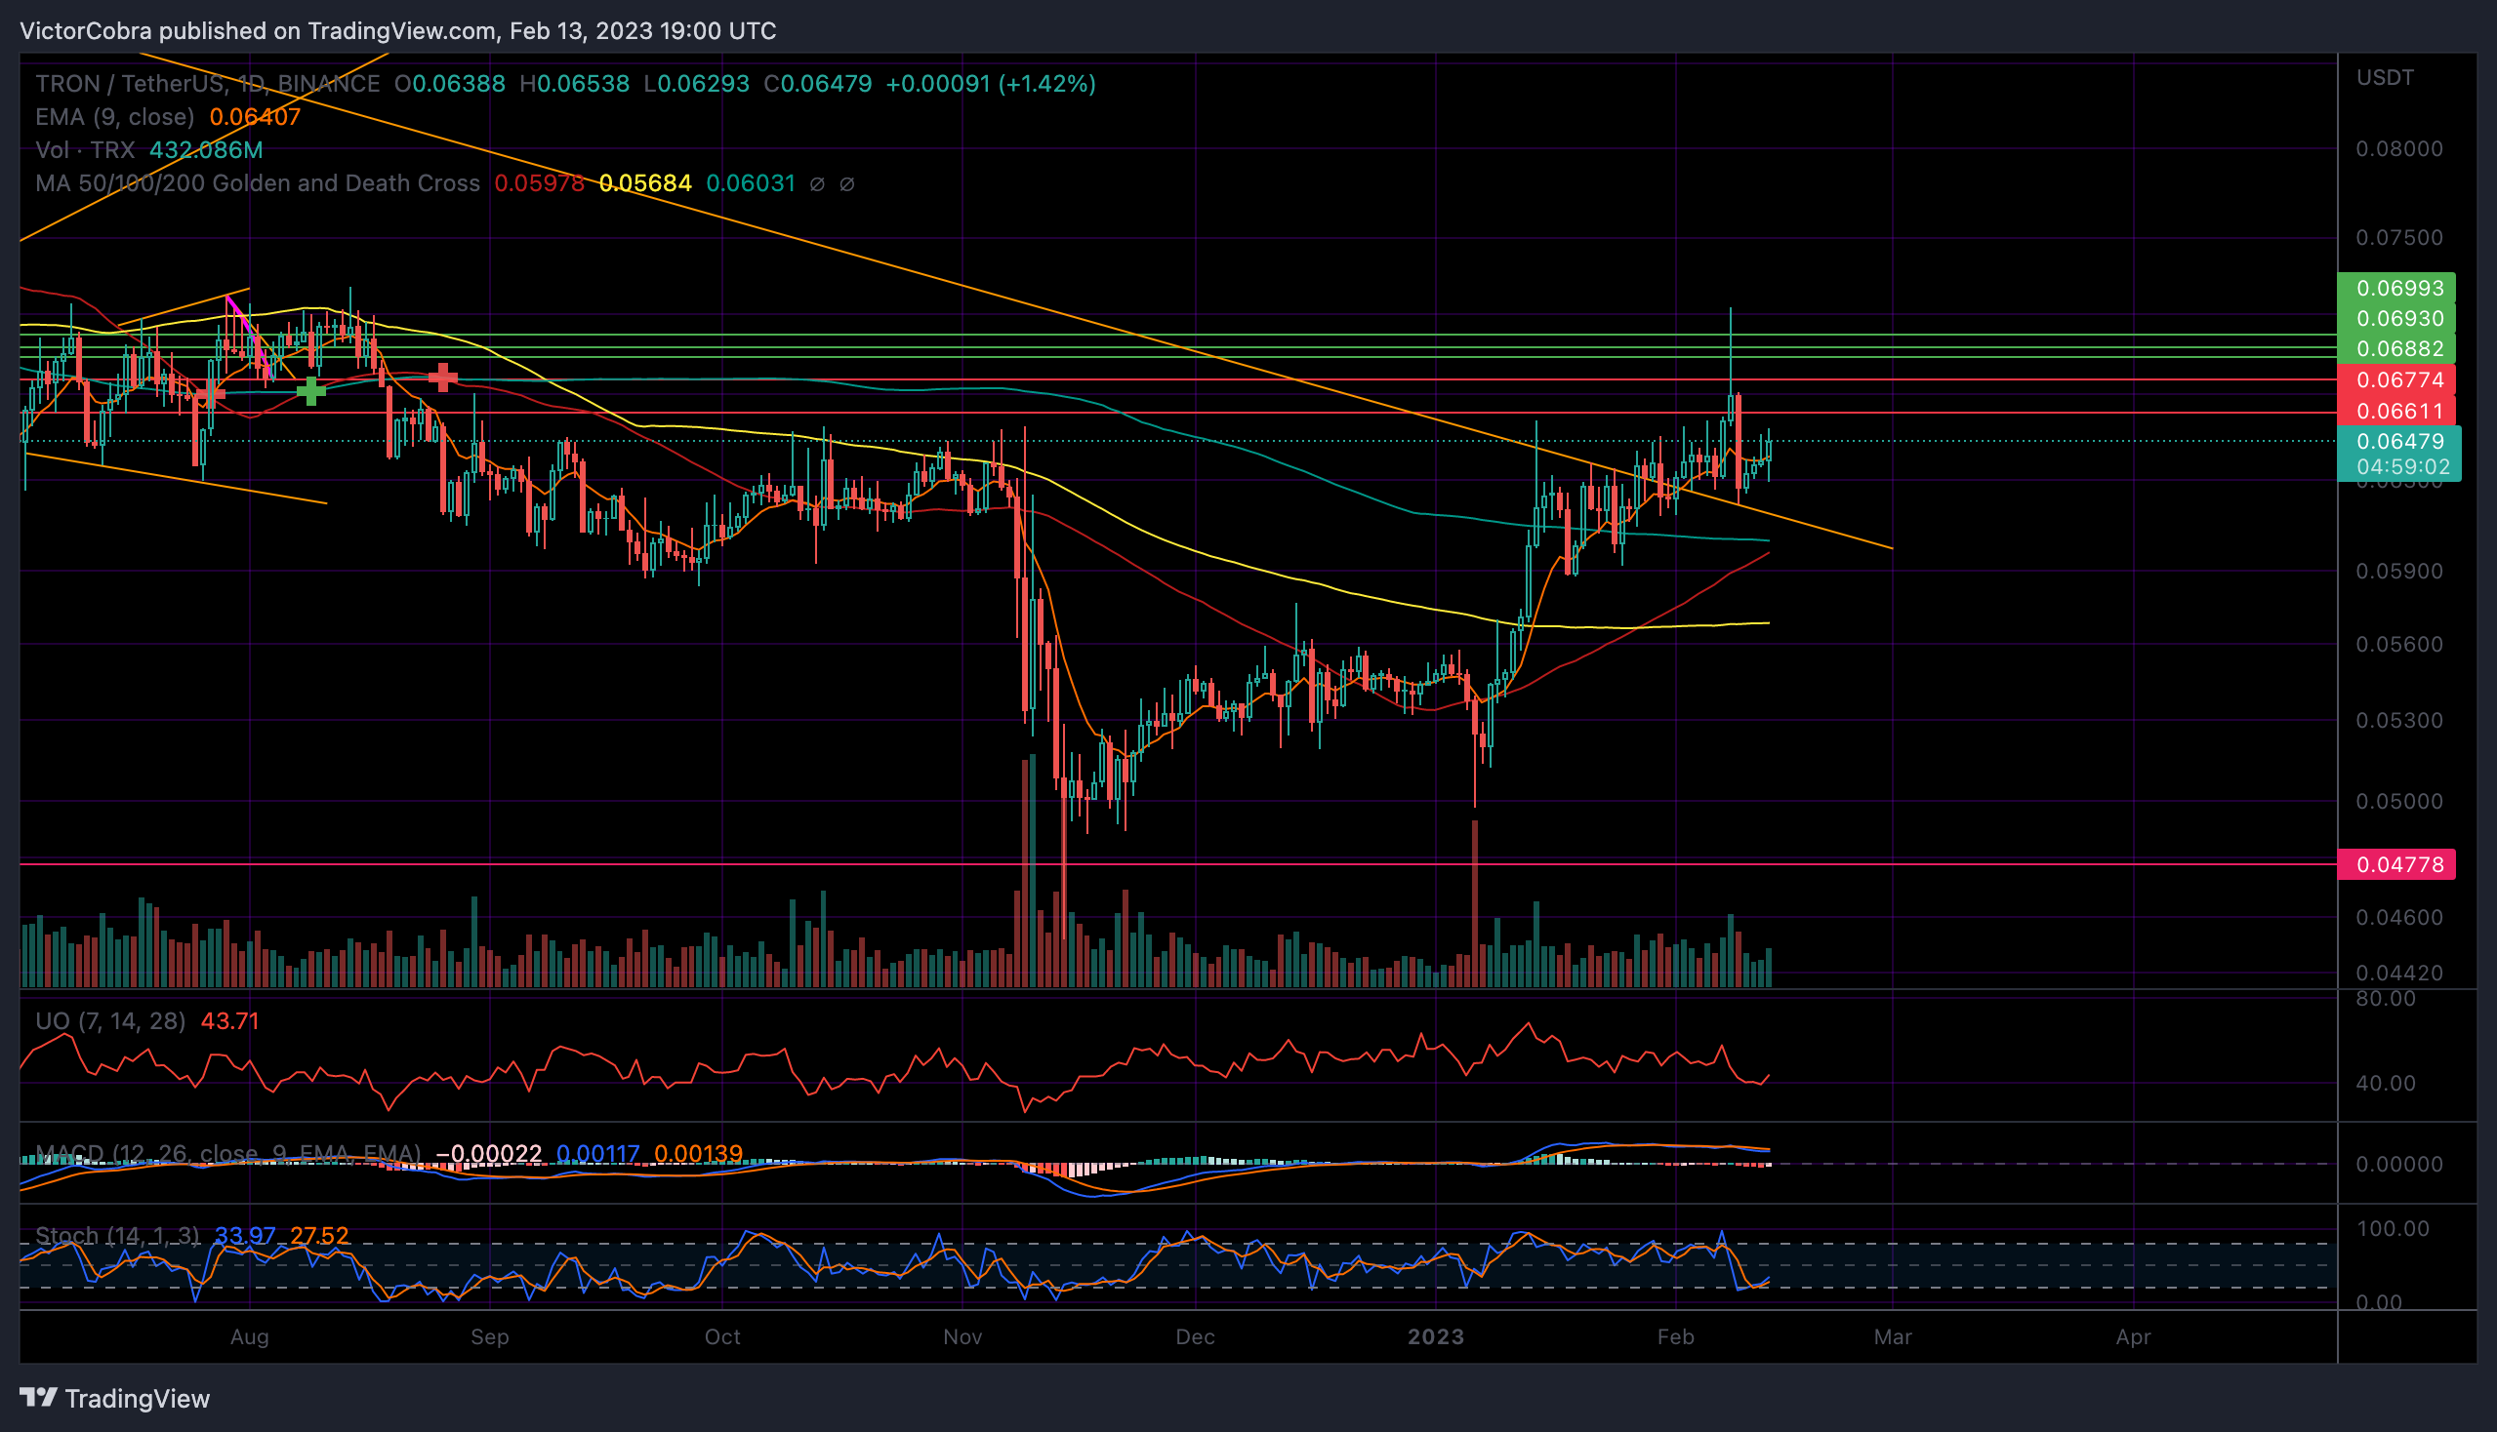This screenshot has width=2497, height=1432.
Task: Click the EMA (9, close) indicator legend
Action: click(115, 117)
